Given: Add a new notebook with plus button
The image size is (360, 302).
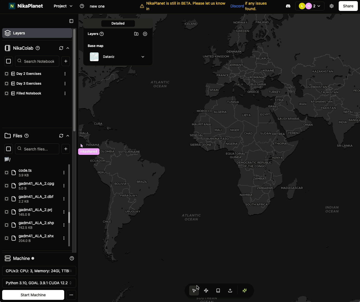Looking at the screenshot, I should pyautogui.click(x=66, y=61).
